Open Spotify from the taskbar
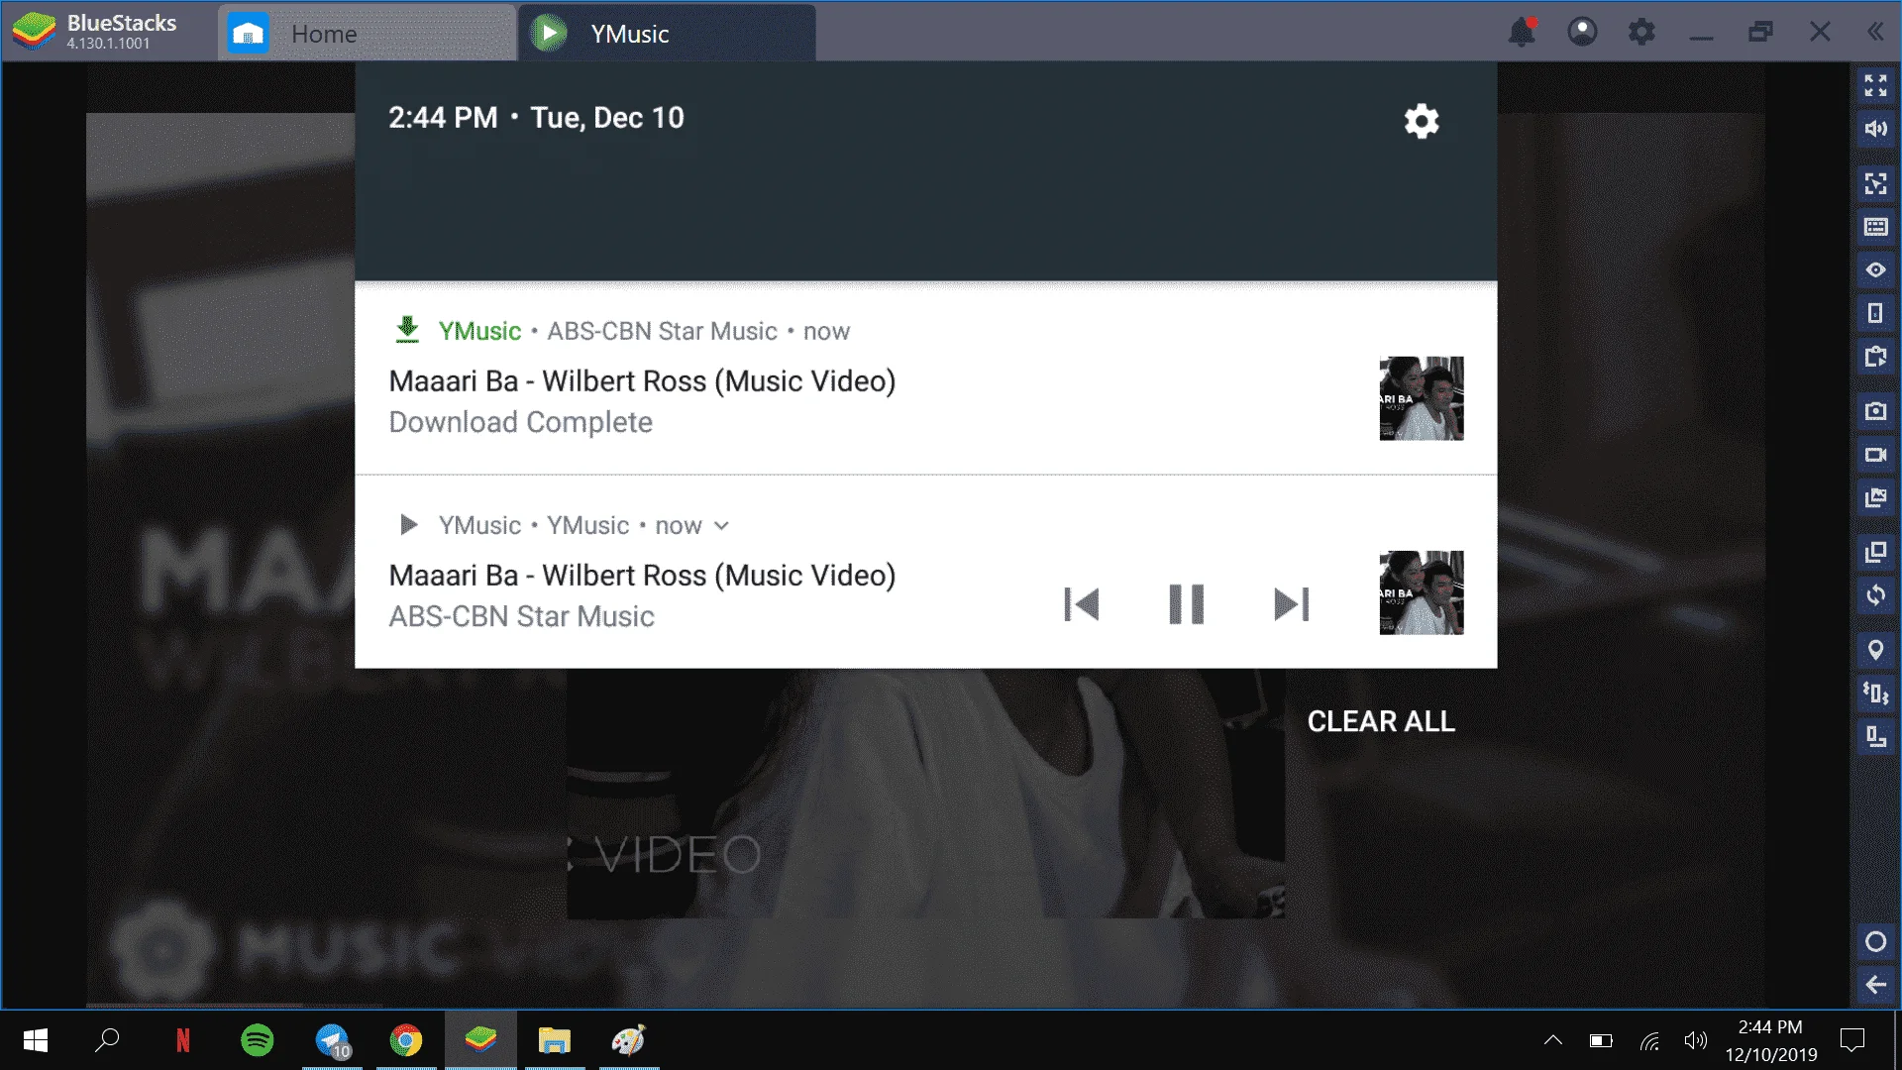The image size is (1902, 1070). pyautogui.click(x=258, y=1040)
